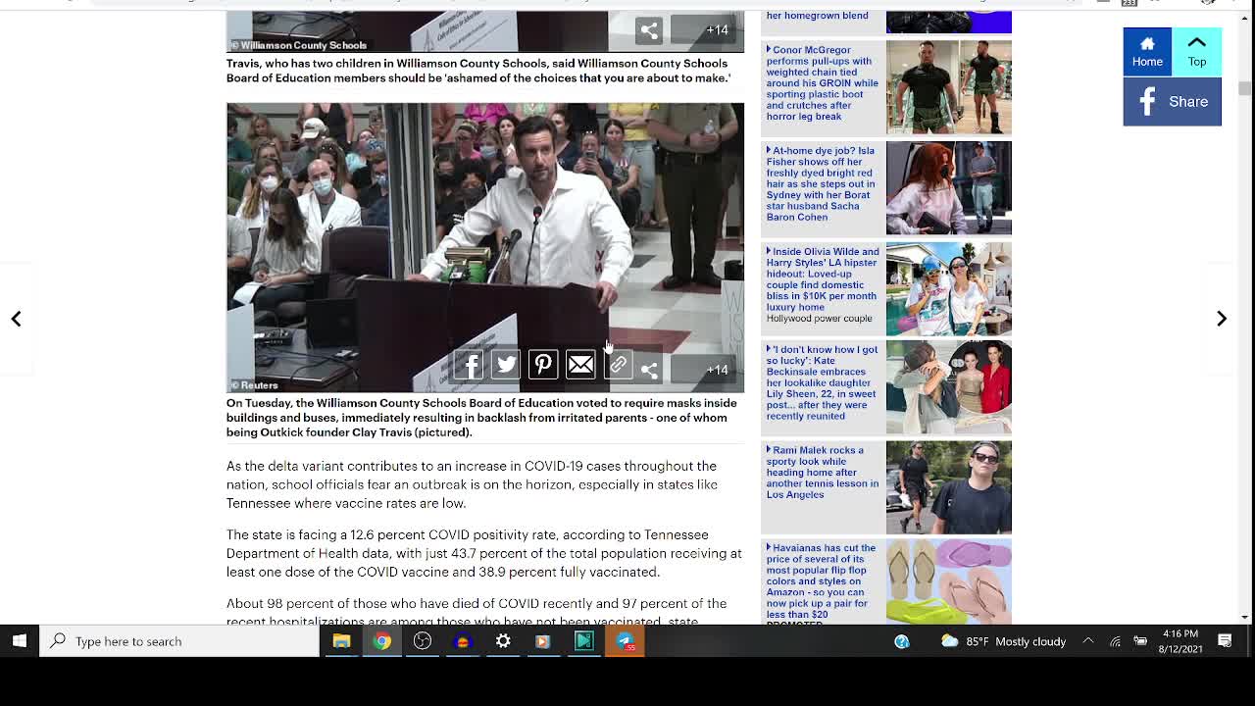This screenshot has height=706, width=1255.
Task: Open share menu on the Reuters photo
Action: tap(649, 370)
